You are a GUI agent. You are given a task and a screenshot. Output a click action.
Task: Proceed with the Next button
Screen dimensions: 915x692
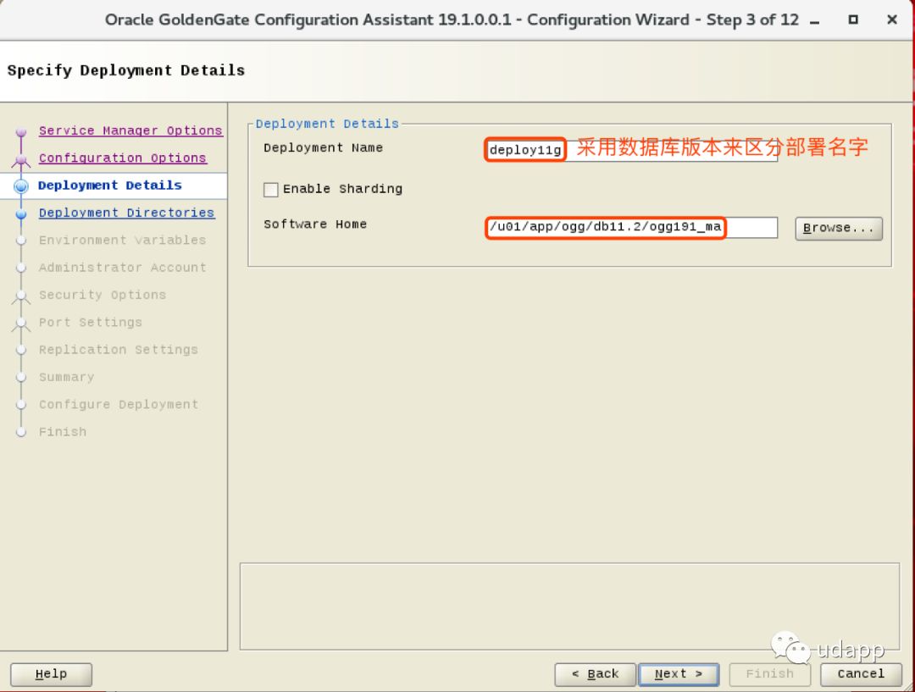click(679, 674)
